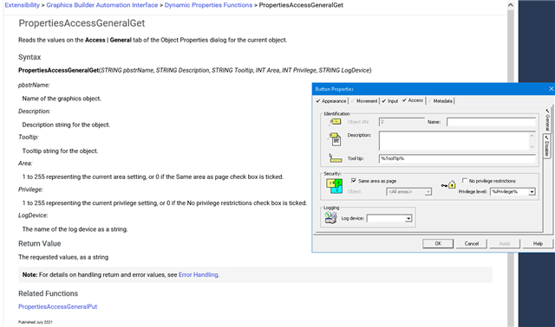Click the pbstrName: parameter label
This screenshot has height=327, width=555.
click(x=34, y=85)
